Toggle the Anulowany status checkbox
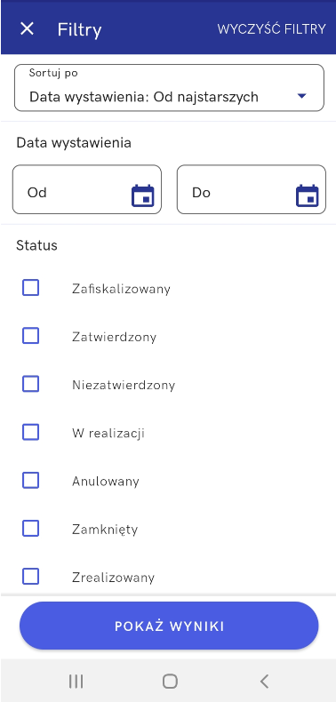 (30, 481)
